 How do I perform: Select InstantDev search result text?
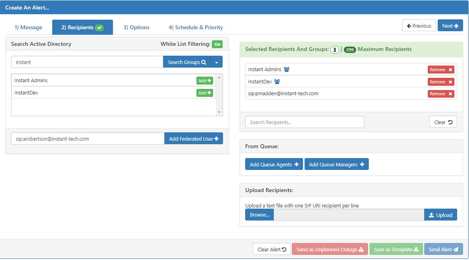pos(26,93)
